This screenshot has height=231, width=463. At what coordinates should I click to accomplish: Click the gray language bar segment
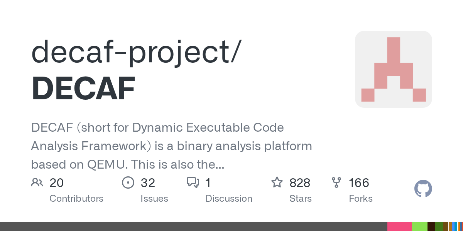point(194,226)
